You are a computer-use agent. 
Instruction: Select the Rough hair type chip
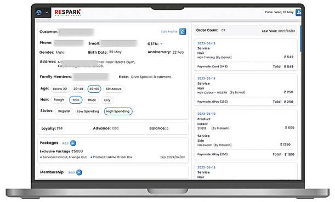click(x=59, y=100)
